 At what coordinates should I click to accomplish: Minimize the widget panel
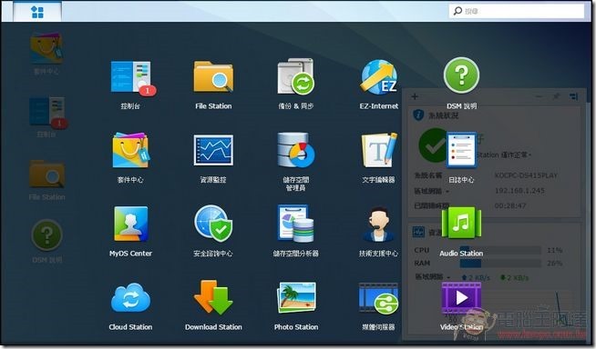point(539,96)
